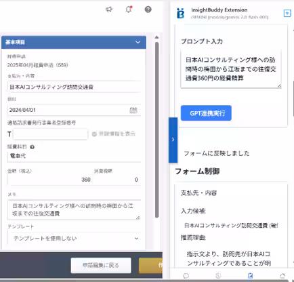Click the 経費科目 field showing 電車代
The height and width of the screenshot is (282, 294).
[75, 156]
